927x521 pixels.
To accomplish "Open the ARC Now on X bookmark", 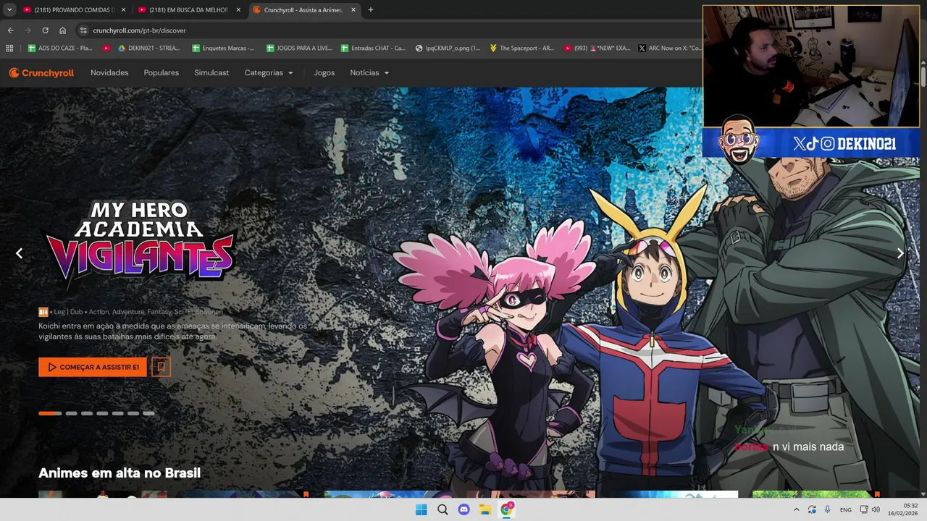I will coord(670,48).
